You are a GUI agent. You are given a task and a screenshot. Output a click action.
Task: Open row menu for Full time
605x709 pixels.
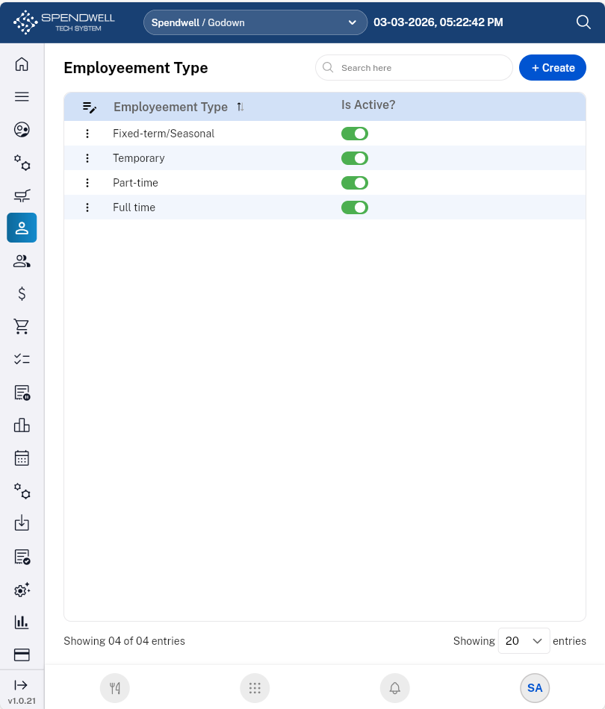(87, 207)
